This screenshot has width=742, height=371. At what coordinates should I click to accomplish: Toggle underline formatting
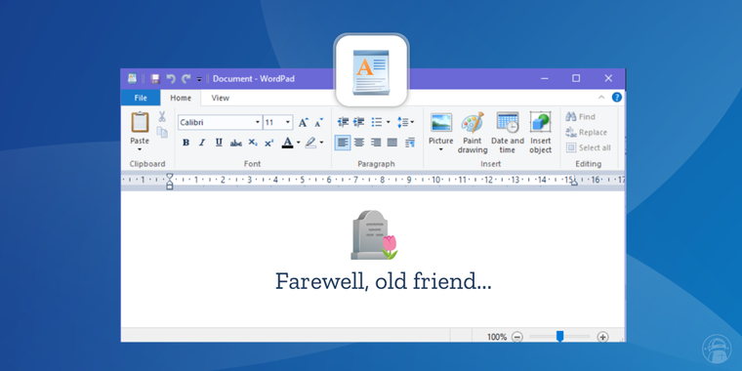pyautogui.click(x=219, y=143)
